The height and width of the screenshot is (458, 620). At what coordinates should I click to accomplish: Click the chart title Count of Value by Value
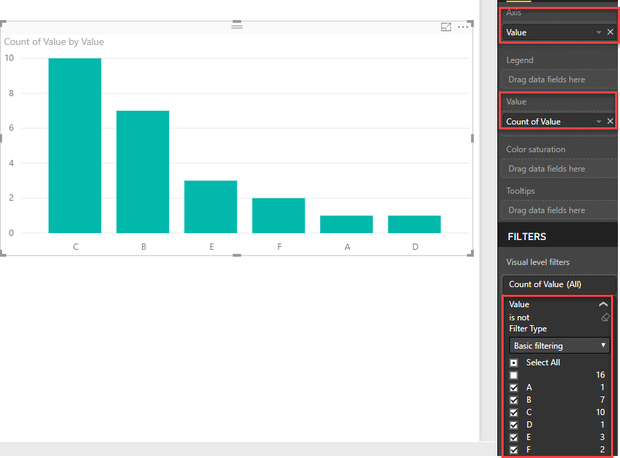pyautogui.click(x=54, y=42)
